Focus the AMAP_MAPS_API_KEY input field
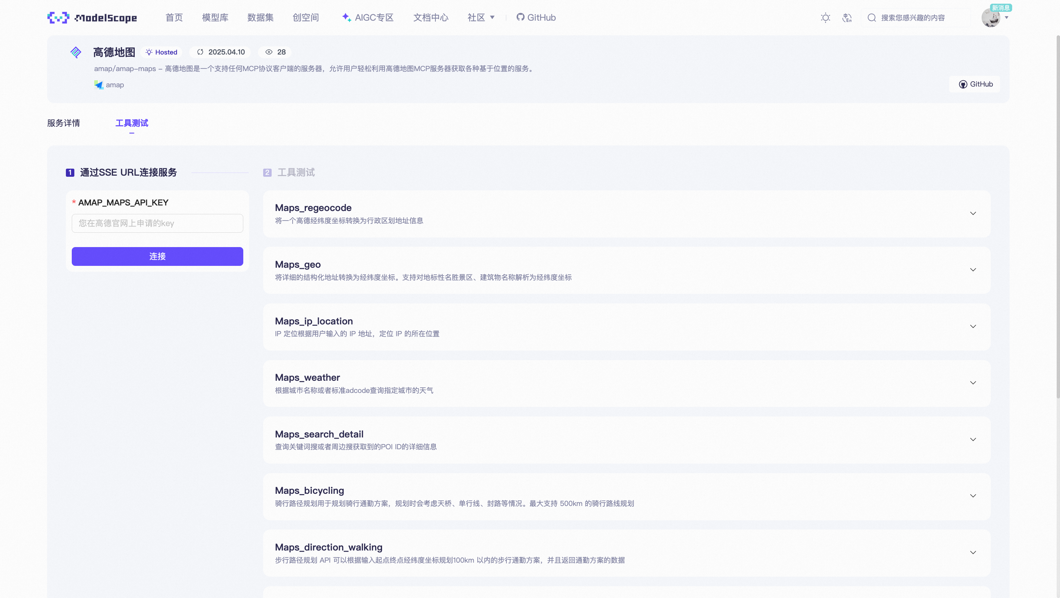 click(x=157, y=223)
